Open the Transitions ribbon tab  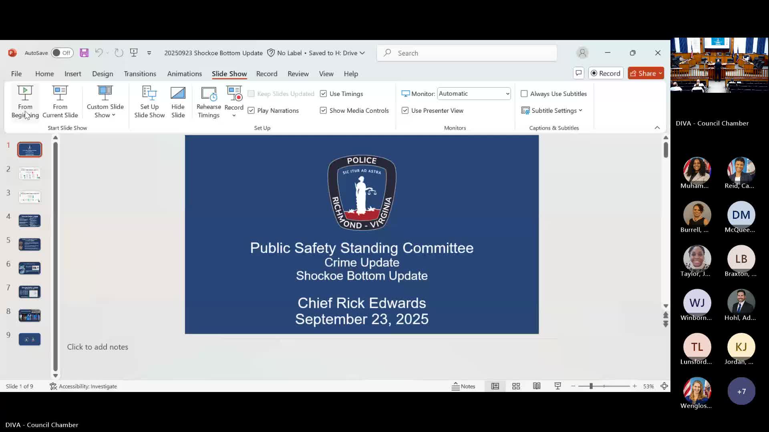[140, 74]
